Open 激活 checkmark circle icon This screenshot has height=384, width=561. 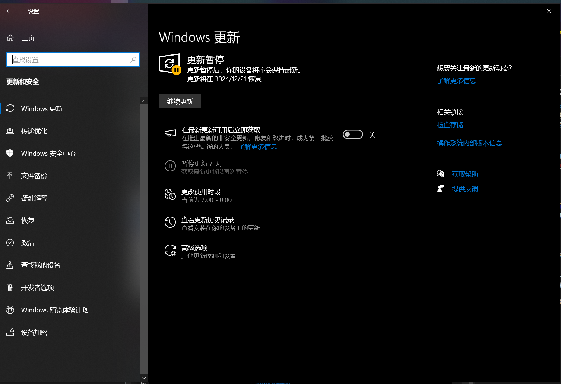coord(10,243)
